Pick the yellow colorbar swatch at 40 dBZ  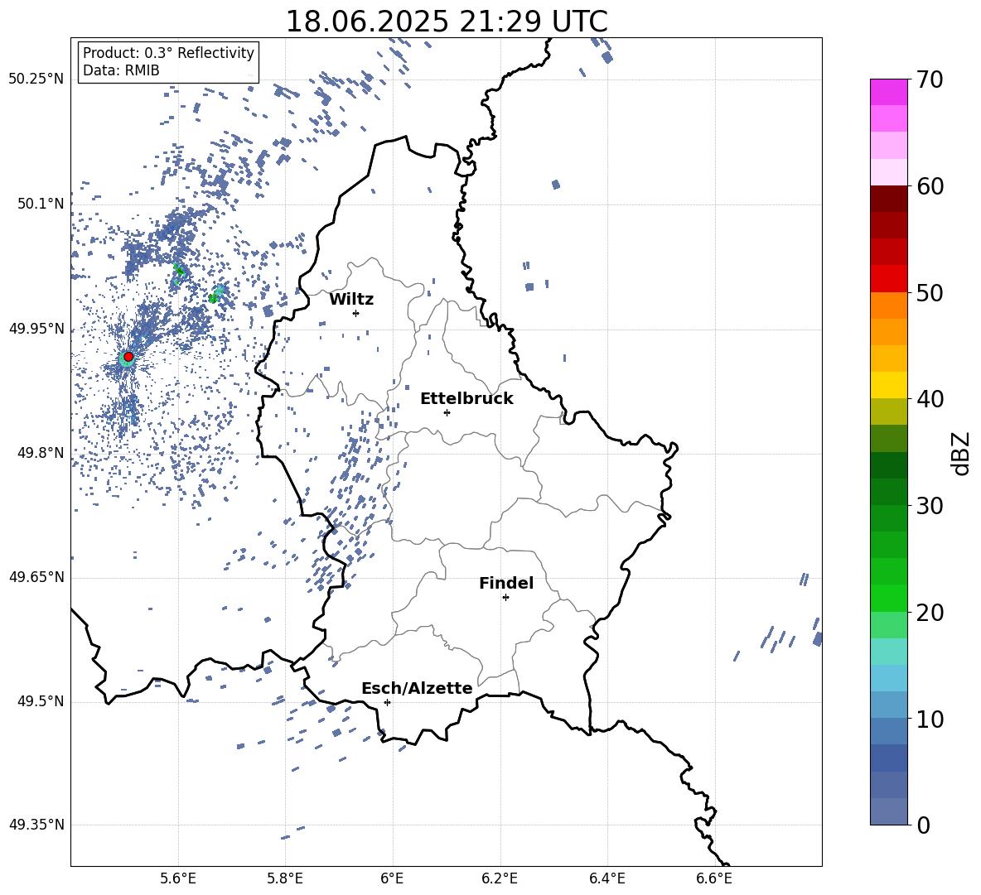(x=888, y=386)
